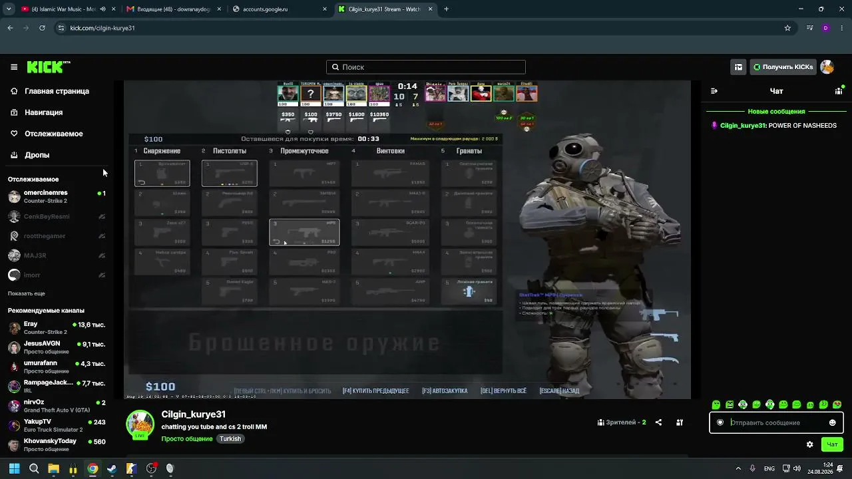Send message with the green Чат button
The width and height of the screenshot is (852, 479).
pyautogui.click(x=832, y=444)
